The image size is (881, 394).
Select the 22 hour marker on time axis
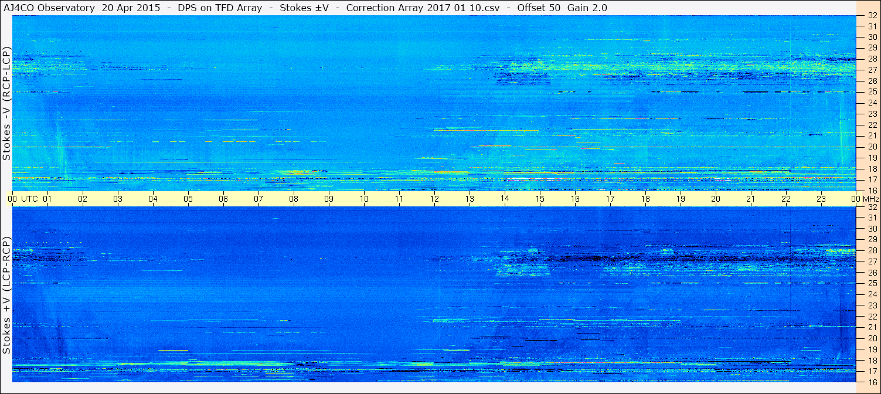coord(786,199)
